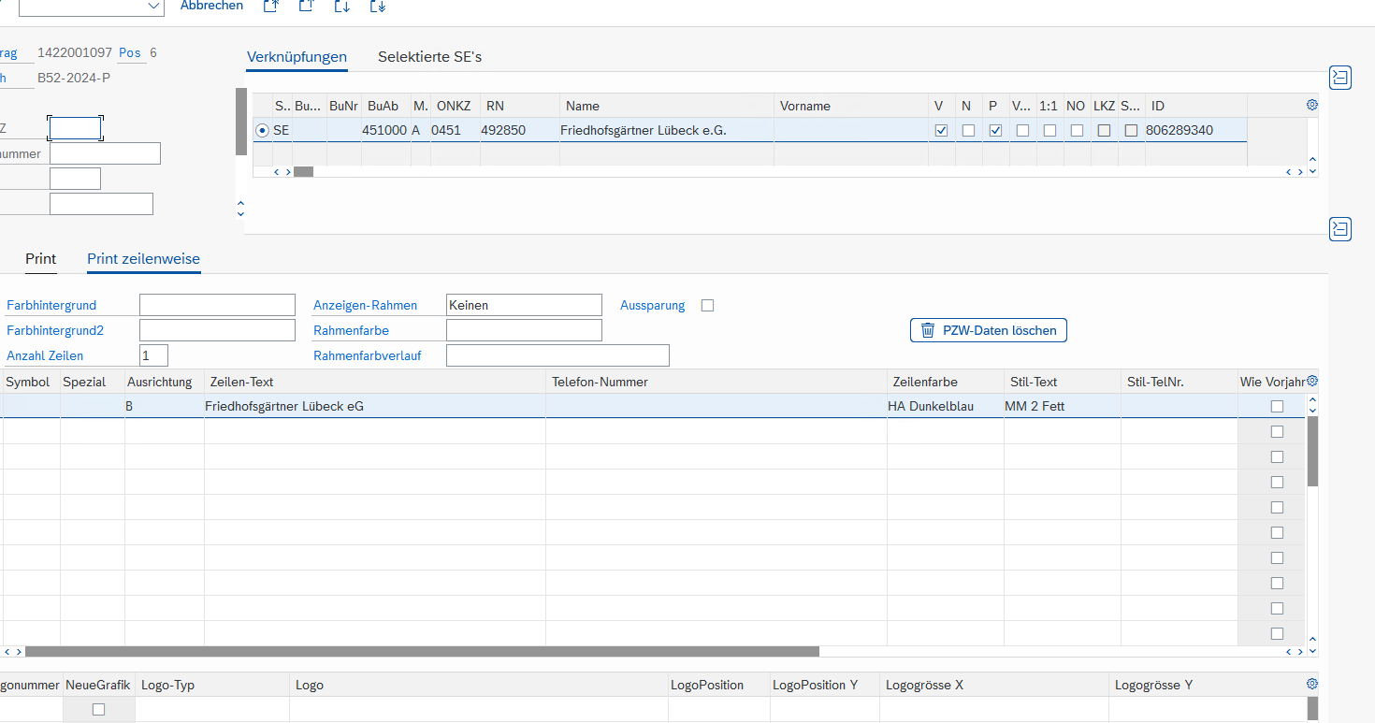The width and height of the screenshot is (1375, 723).
Task: Focus Rahmenfarbverlauf input field
Action: (557, 355)
